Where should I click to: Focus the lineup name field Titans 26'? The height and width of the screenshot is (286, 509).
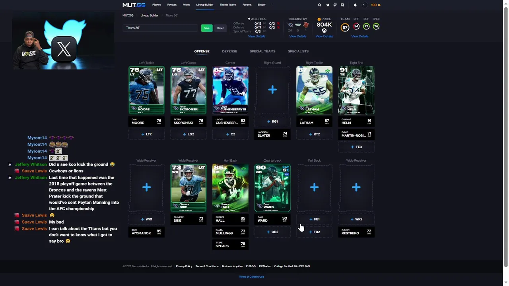click(x=161, y=28)
